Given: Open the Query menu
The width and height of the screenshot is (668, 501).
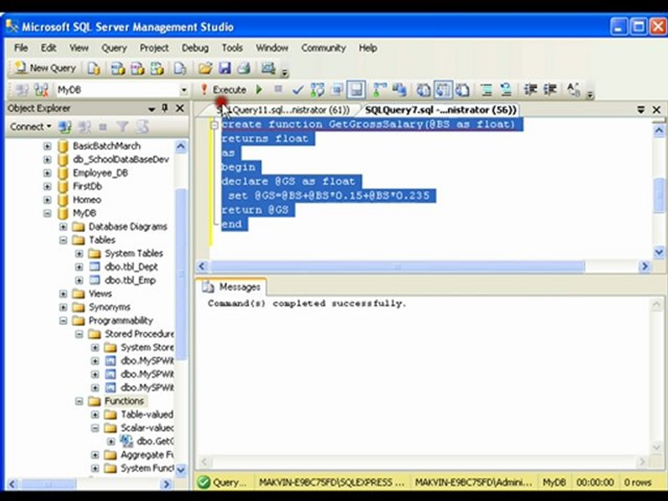Looking at the screenshot, I should coord(114,48).
